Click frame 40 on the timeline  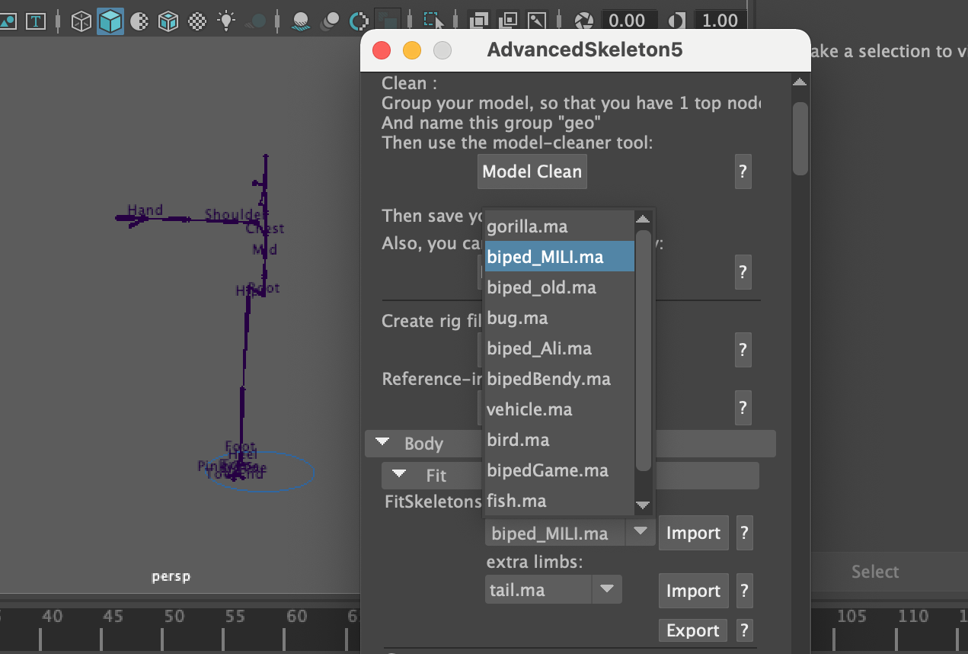point(52,616)
